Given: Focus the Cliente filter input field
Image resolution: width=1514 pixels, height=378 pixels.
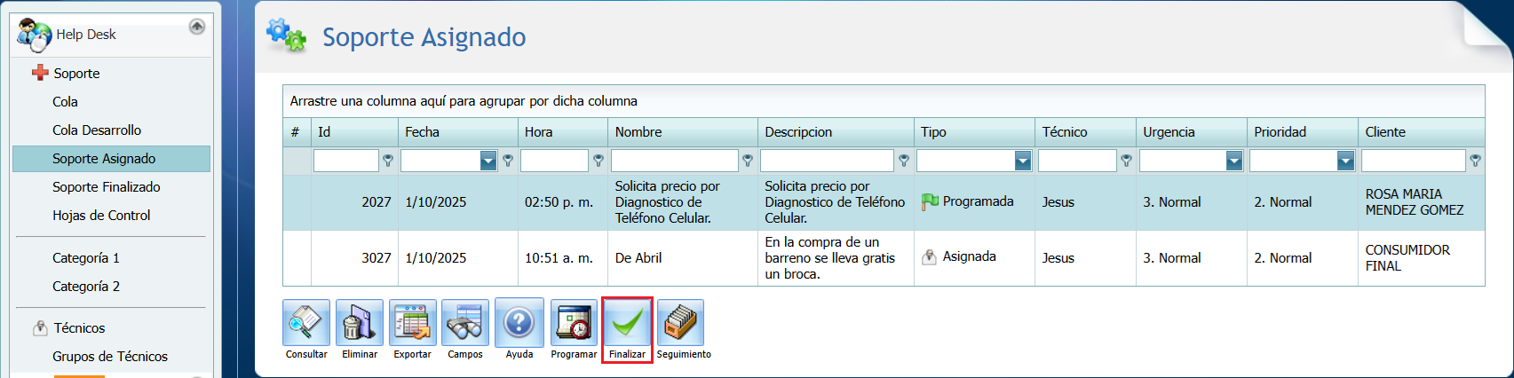Looking at the screenshot, I should click(x=1414, y=161).
